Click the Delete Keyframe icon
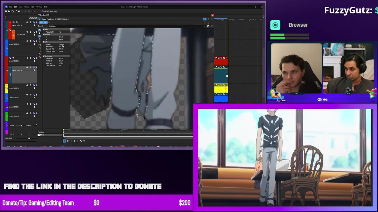Screen dimensions: 378x212 (84, 141)
